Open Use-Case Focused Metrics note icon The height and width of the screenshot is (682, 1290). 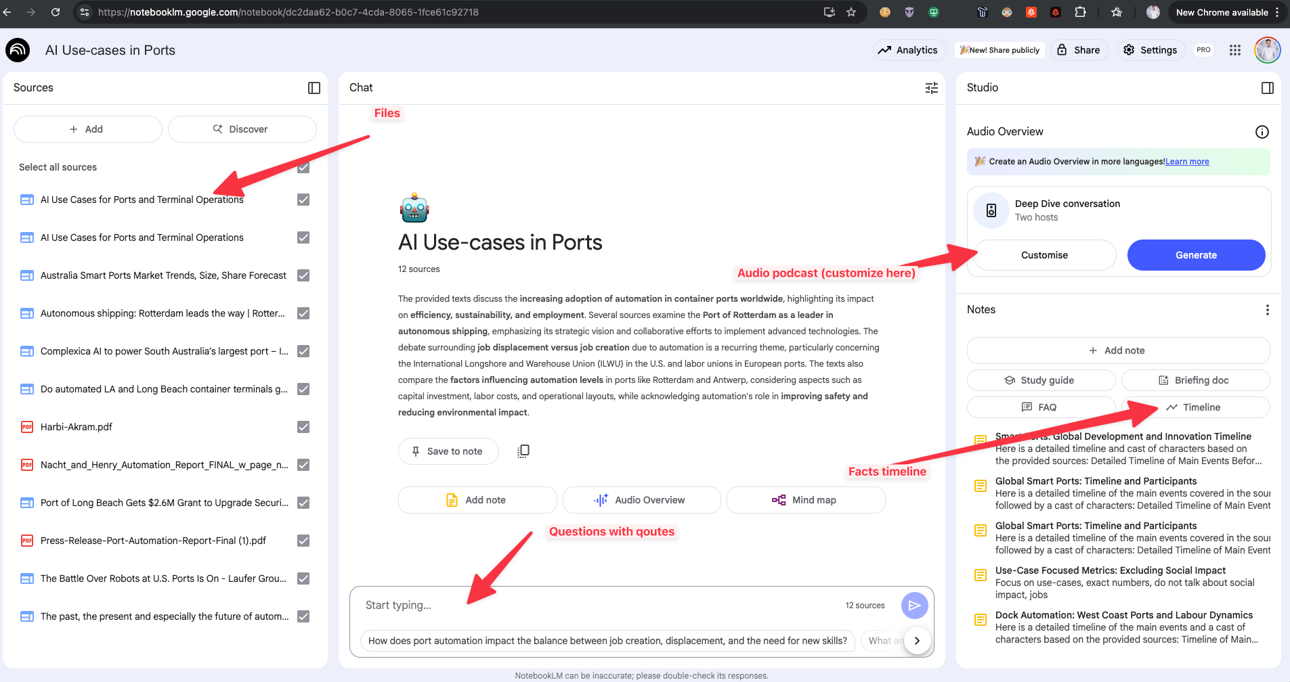click(981, 575)
